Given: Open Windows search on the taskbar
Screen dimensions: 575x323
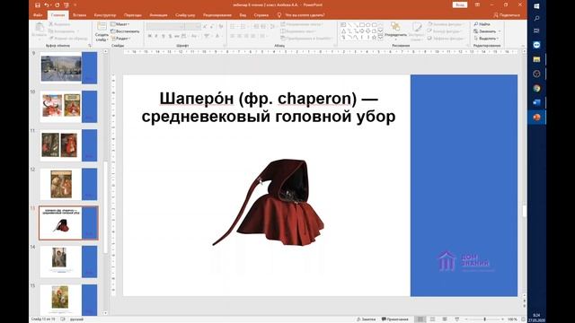Looking at the screenshot, I should (x=536, y=18).
